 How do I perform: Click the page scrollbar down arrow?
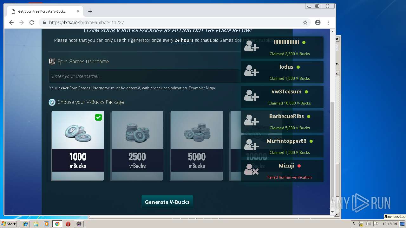pos(332,212)
